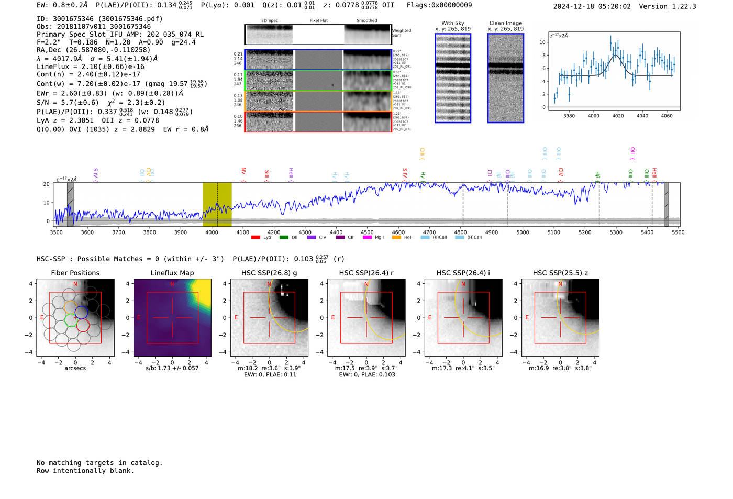Click the 'LineFlux = 2.10(±0.66)e-16' text
This screenshot has height=499, width=733.
[91, 66]
